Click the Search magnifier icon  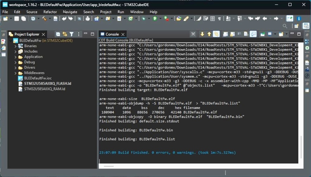tap(285, 26)
